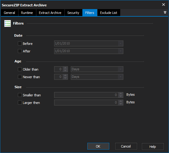Select the Security tab
The image size is (169, 153).
(73, 13)
